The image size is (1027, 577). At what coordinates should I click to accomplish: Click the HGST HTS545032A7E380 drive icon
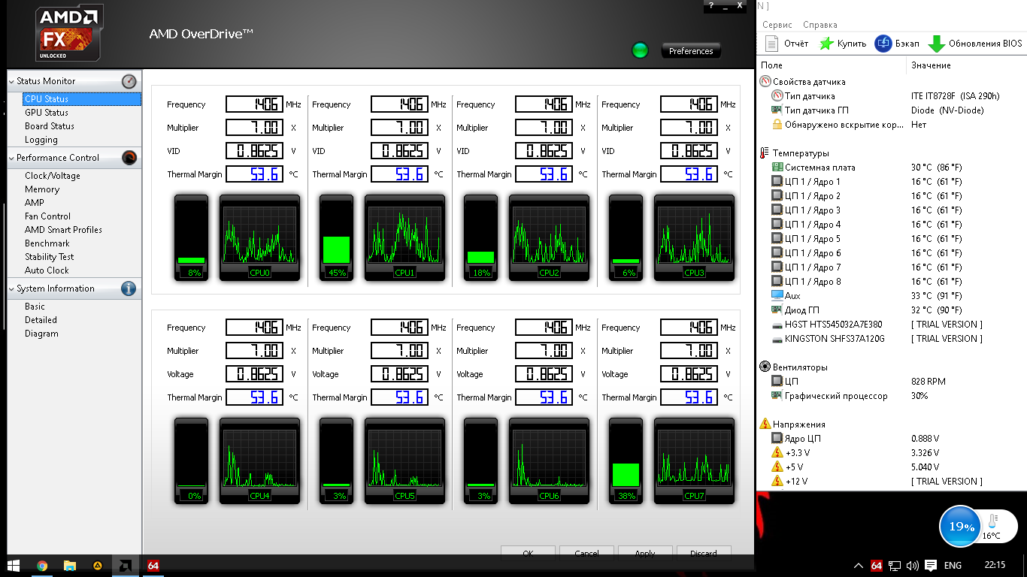tap(777, 325)
